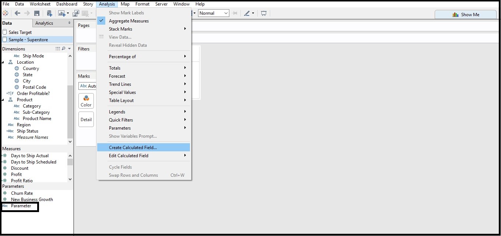501x236 pixels.
Task: Duplicate the current sheet via toolbar icon
Action: [x=76, y=13]
